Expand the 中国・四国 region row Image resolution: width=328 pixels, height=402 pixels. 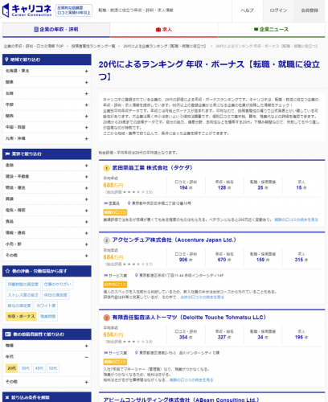tap(47, 127)
